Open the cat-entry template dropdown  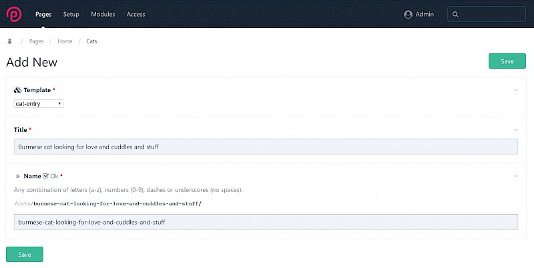pos(39,103)
